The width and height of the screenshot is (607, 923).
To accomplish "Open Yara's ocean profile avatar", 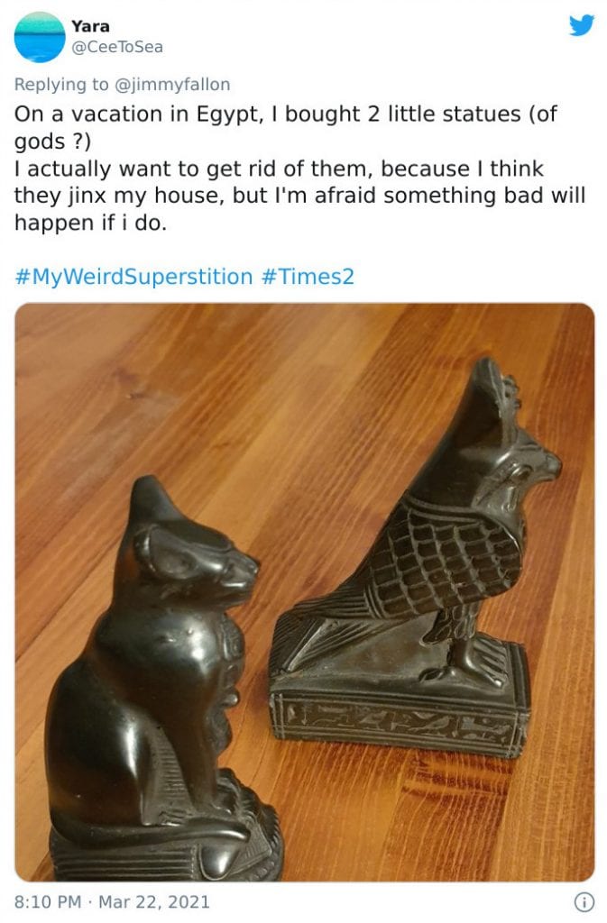I will pyautogui.click(x=40, y=36).
